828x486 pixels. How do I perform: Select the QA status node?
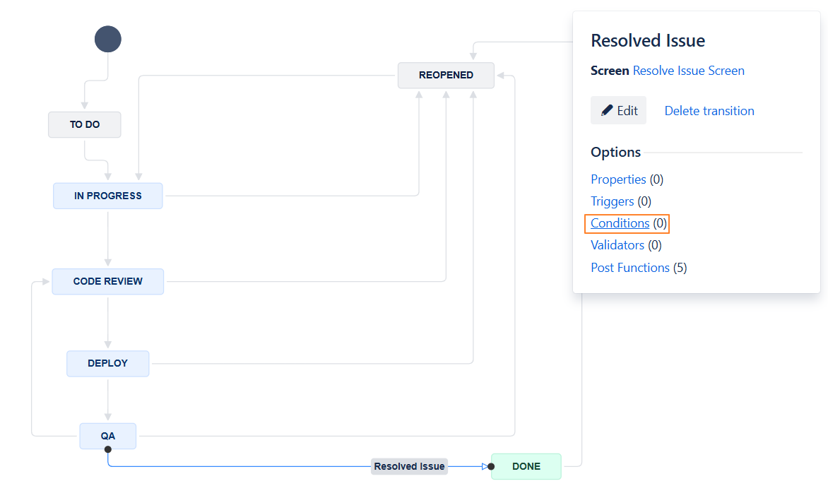[x=108, y=435]
